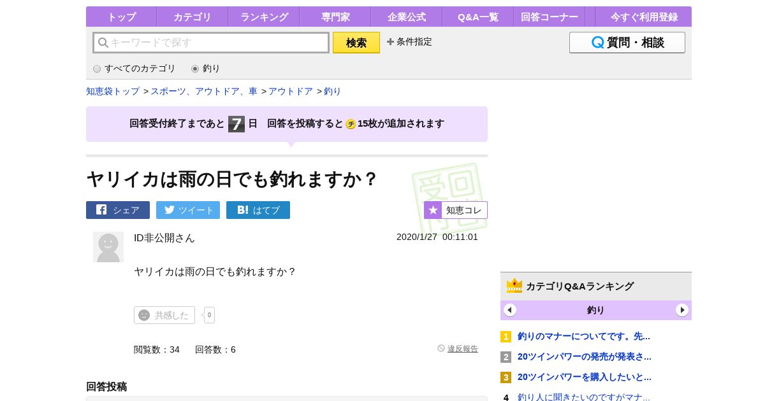Click the plus icon beside 条件指定

[x=390, y=42]
